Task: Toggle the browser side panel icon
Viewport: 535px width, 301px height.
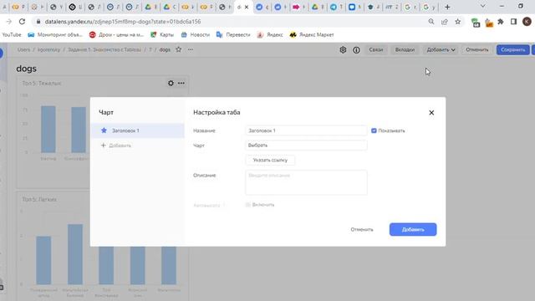Action: coord(513,22)
